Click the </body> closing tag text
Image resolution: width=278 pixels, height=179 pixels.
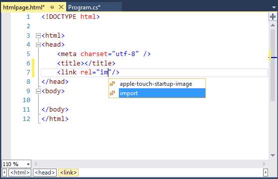(55, 110)
